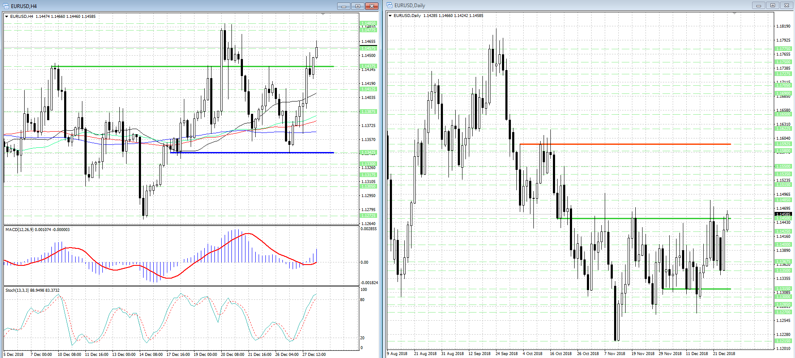Minimize the EURUSD,Daily chart window
The height and width of the screenshot is (358, 795).
coord(758,6)
